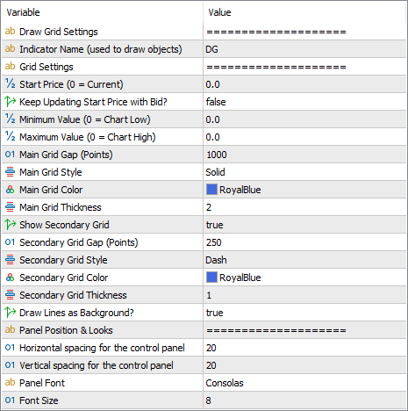Click the boolean icon beside Draw Lines as Background
The image size is (408, 411).
click(x=10, y=313)
